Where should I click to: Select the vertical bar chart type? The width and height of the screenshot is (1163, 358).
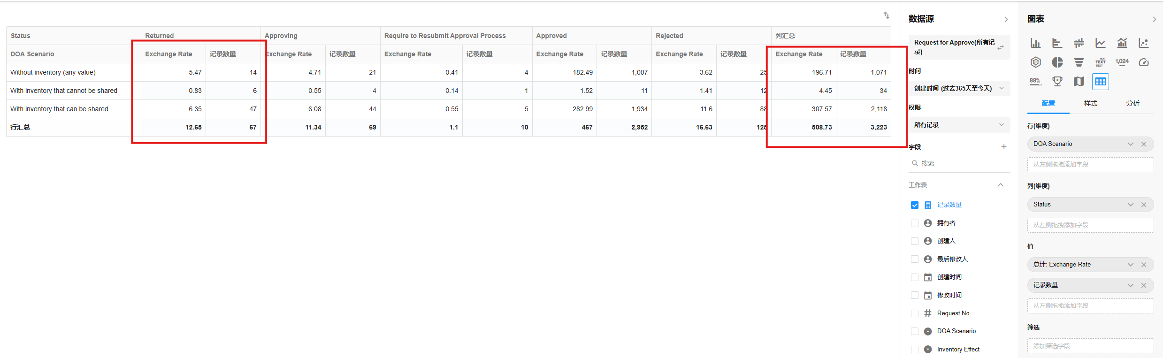1035,43
